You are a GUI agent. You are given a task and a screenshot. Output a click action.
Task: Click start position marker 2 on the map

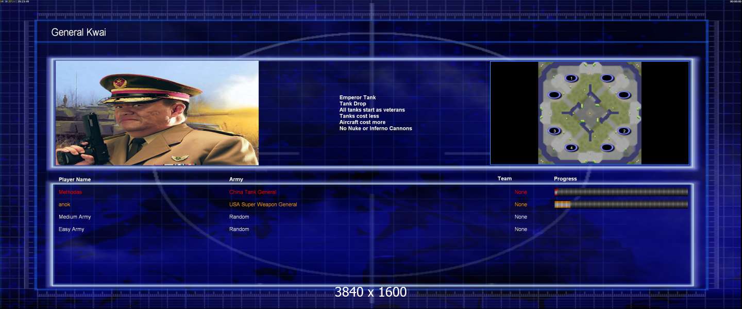(624, 131)
